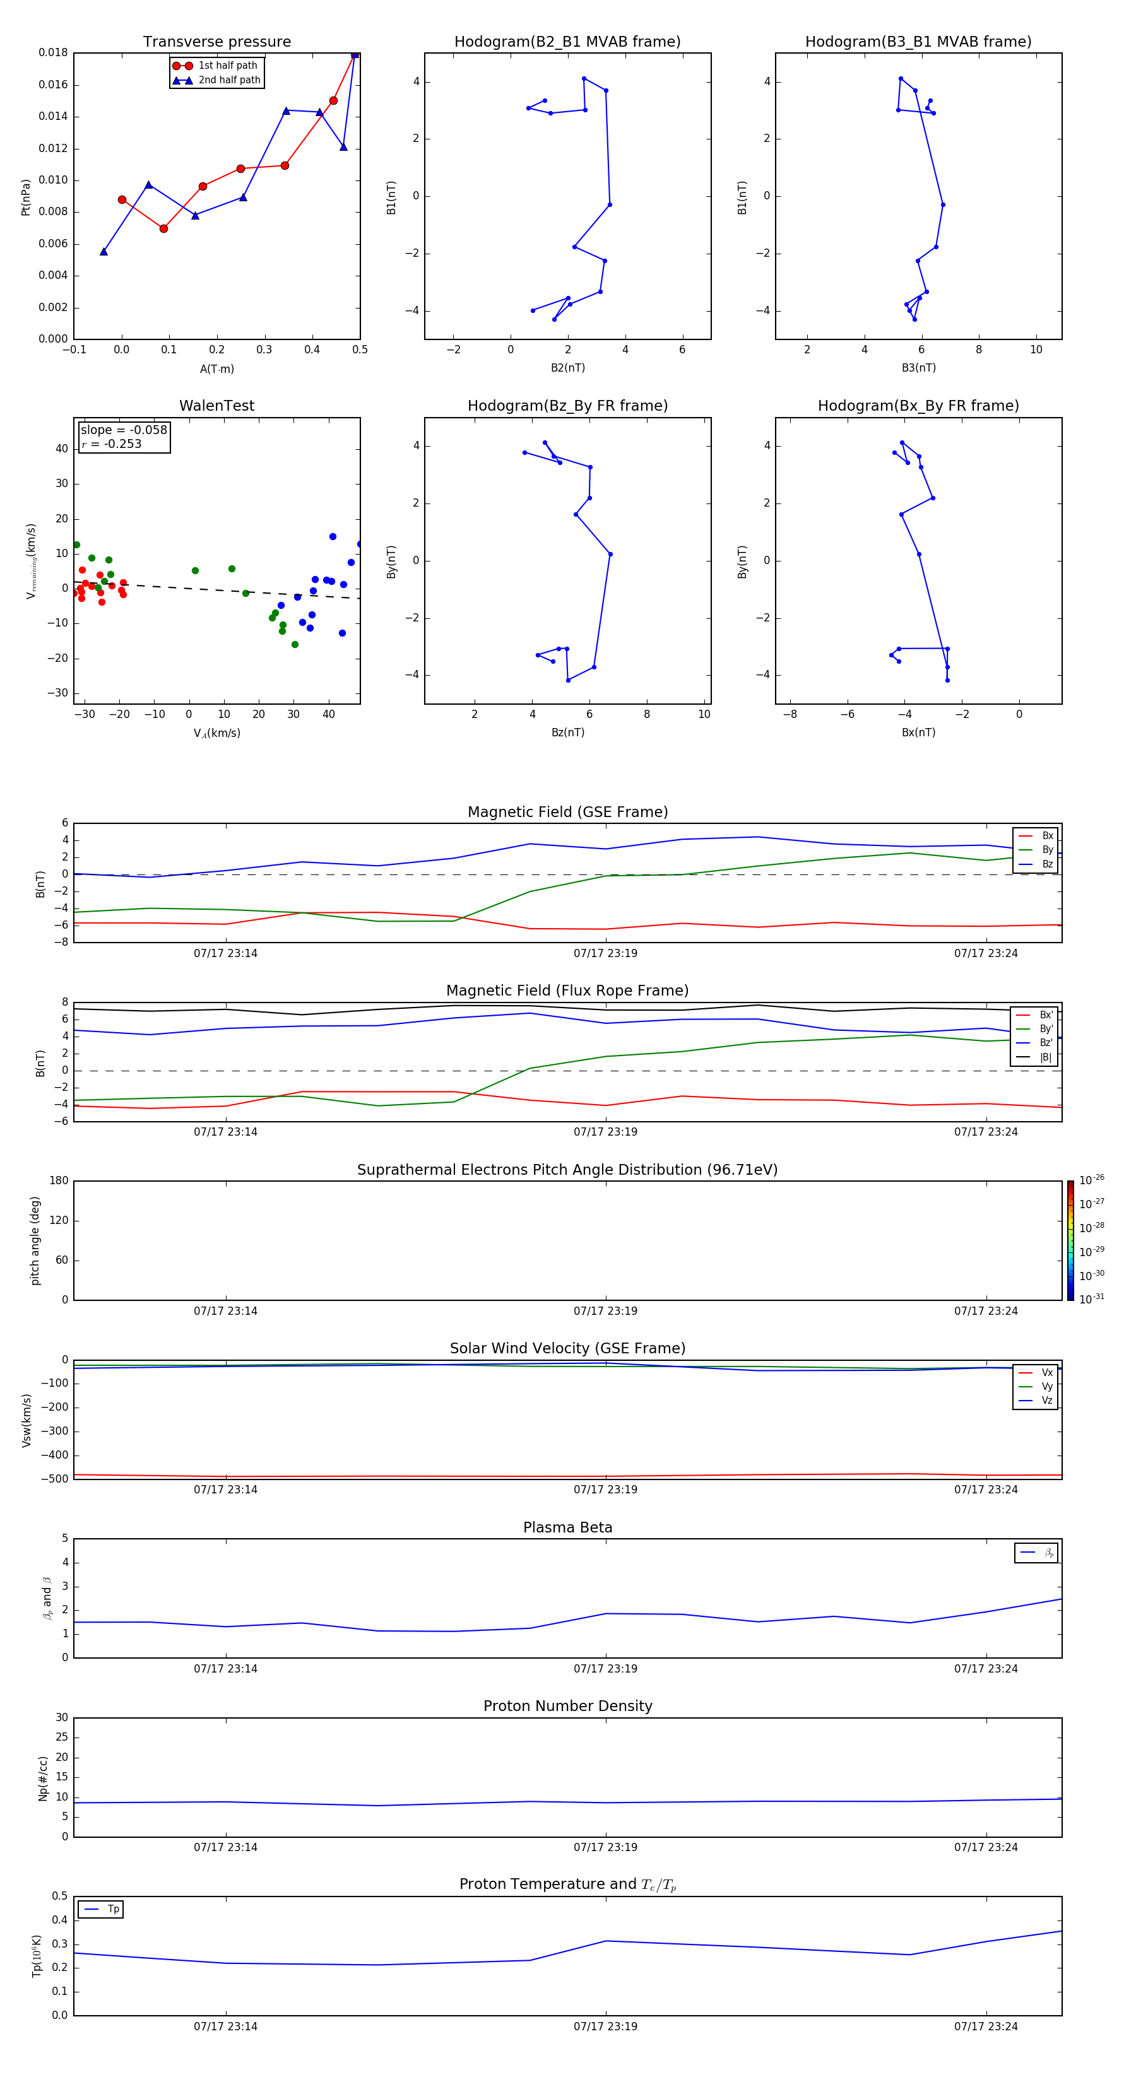Click the 'Bx(nT)' x-axis label
This screenshot has height=2082, width=1136.
[918, 732]
